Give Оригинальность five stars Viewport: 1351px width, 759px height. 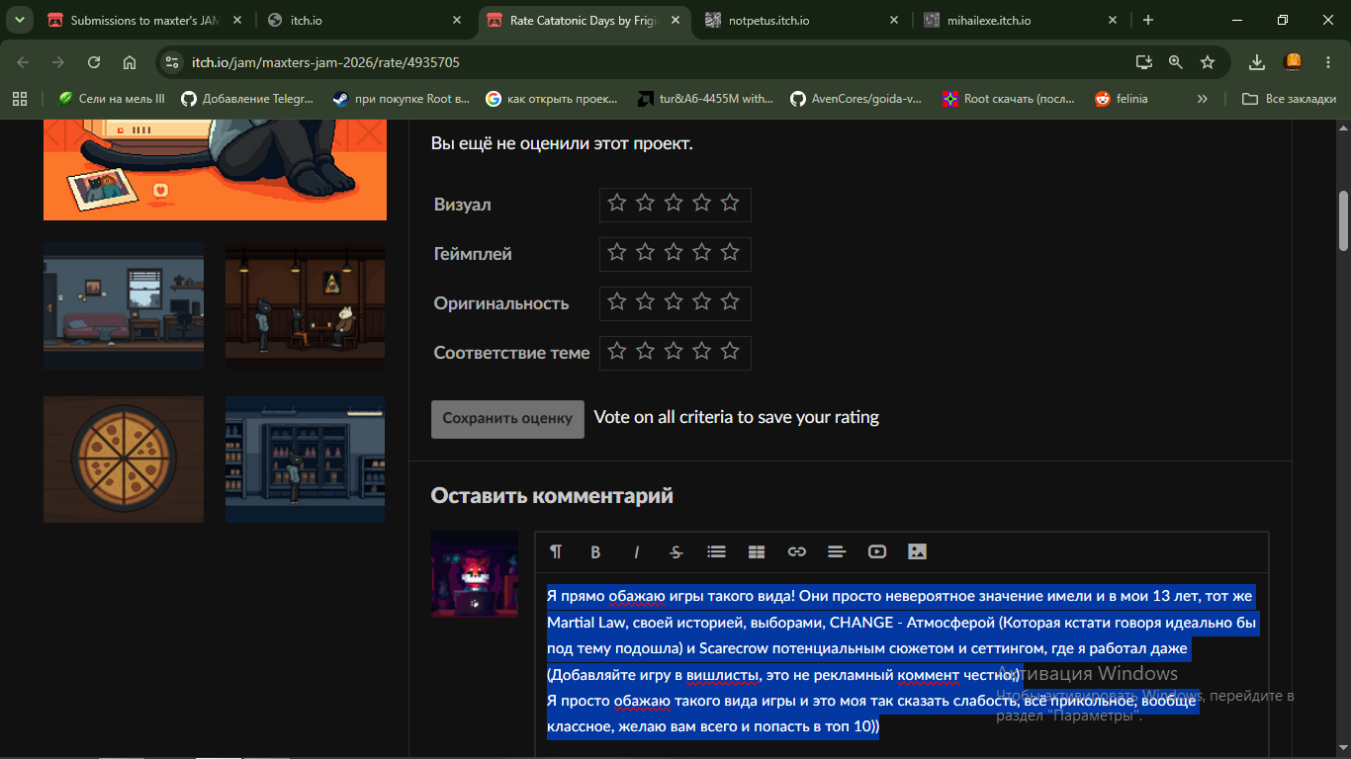point(730,301)
